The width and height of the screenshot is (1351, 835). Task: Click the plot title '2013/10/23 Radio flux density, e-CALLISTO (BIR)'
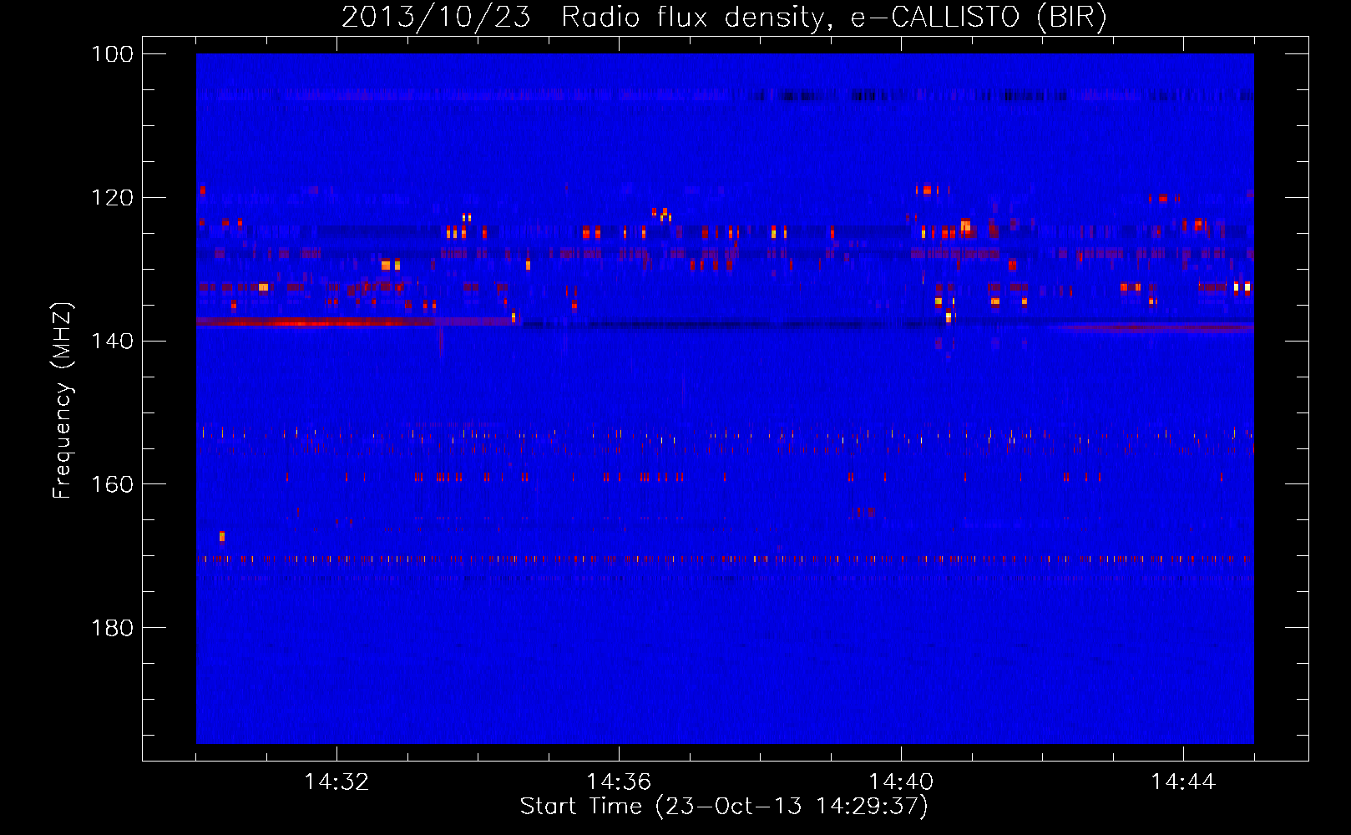coord(724,17)
